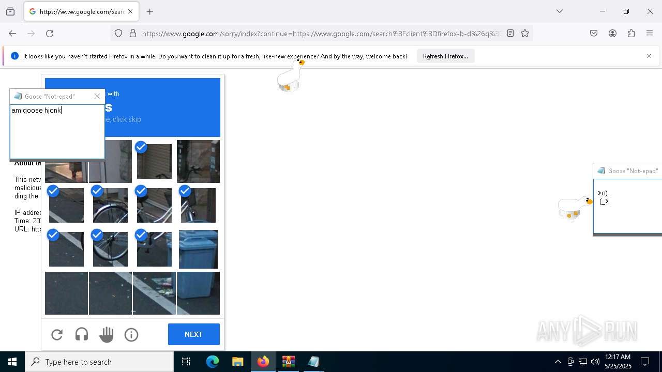Open the Firefox account menu
Image resolution: width=662 pixels, height=372 pixels.
pyautogui.click(x=612, y=33)
